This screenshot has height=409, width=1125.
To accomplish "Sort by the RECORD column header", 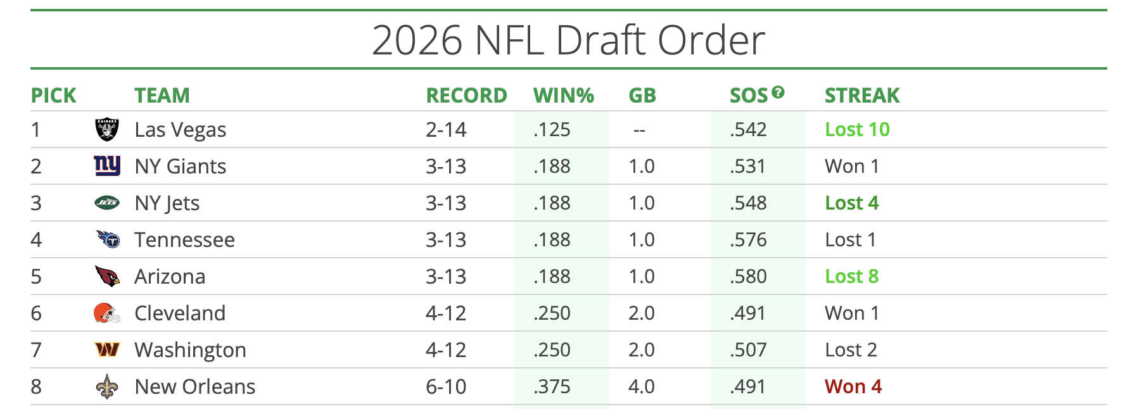I will click(466, 96).
